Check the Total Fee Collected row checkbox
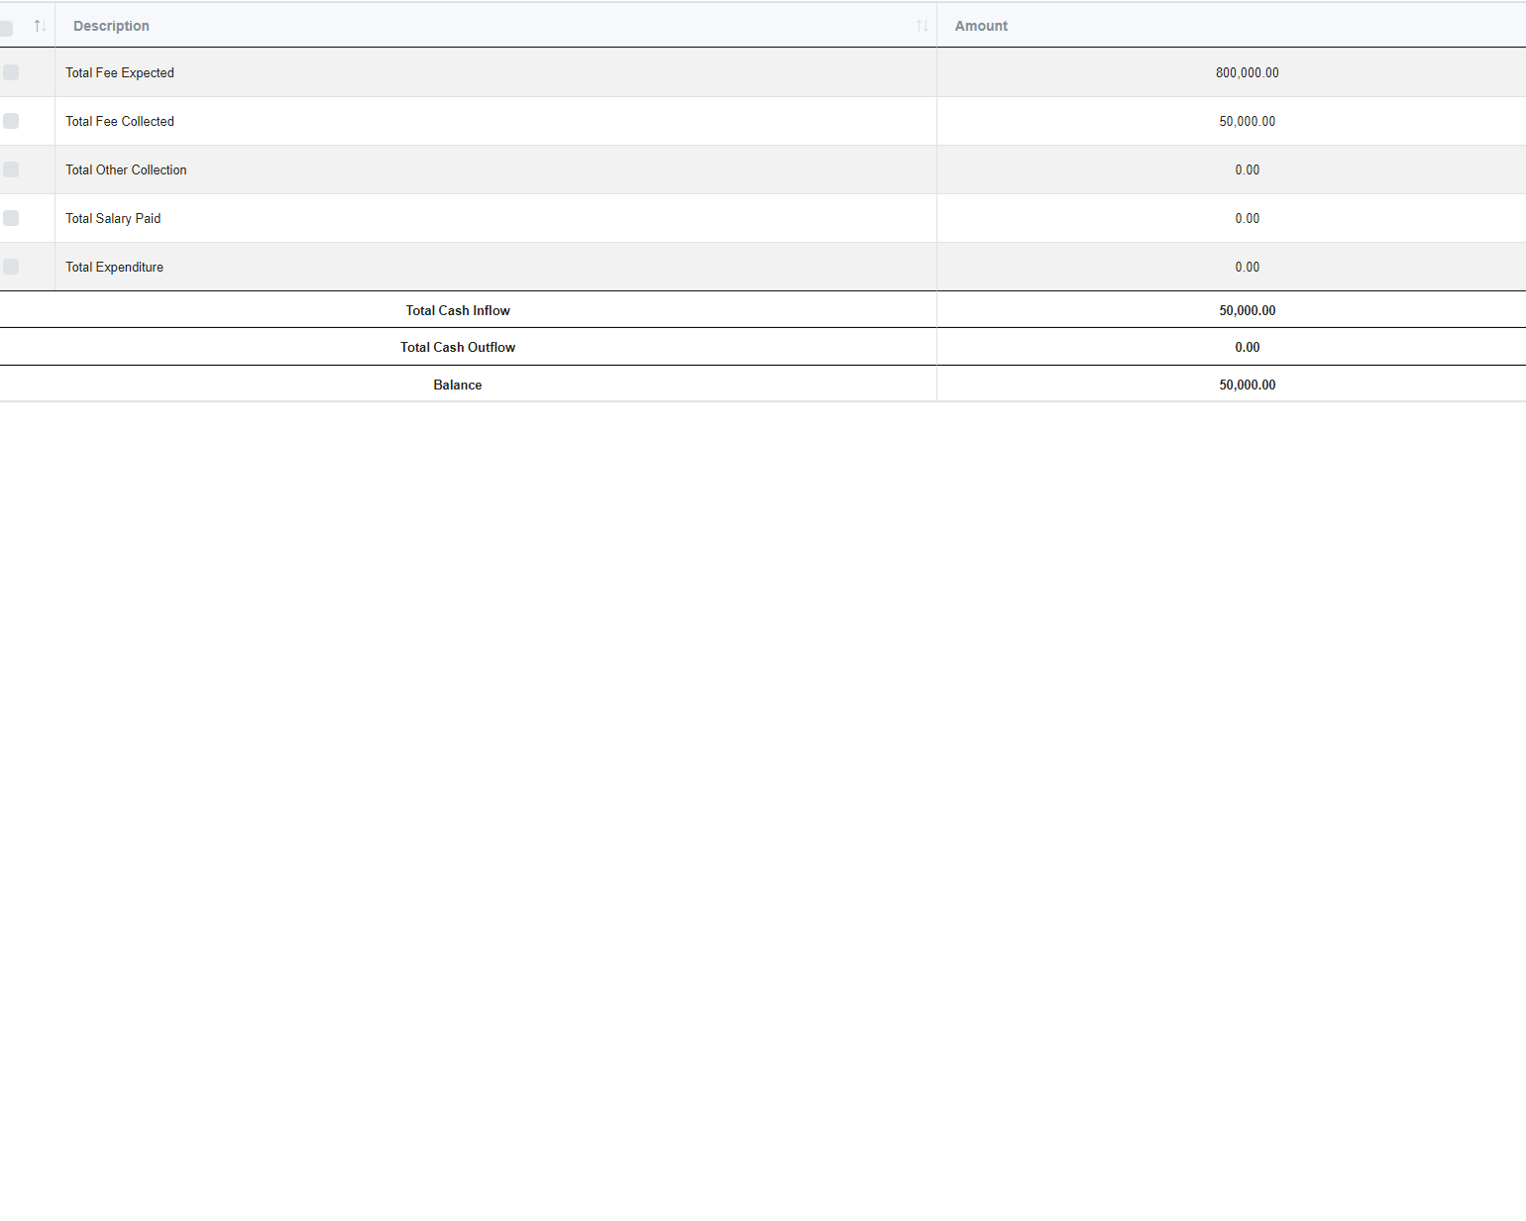This screenshot has height=1221, width=1526. [x=11, y=120]
